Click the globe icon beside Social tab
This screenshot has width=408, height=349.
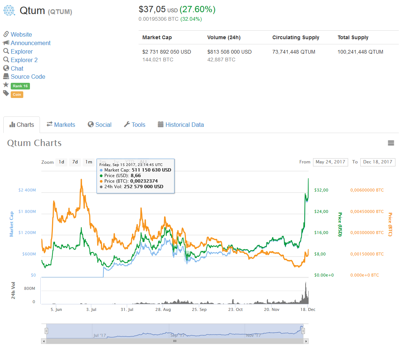coord(91,124)
